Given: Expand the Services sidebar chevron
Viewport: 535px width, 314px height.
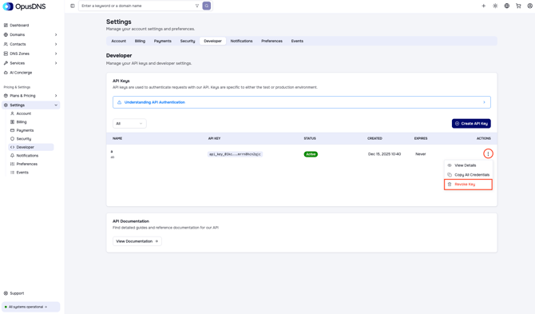Looking at the screenshot, I should click(56, 63).
